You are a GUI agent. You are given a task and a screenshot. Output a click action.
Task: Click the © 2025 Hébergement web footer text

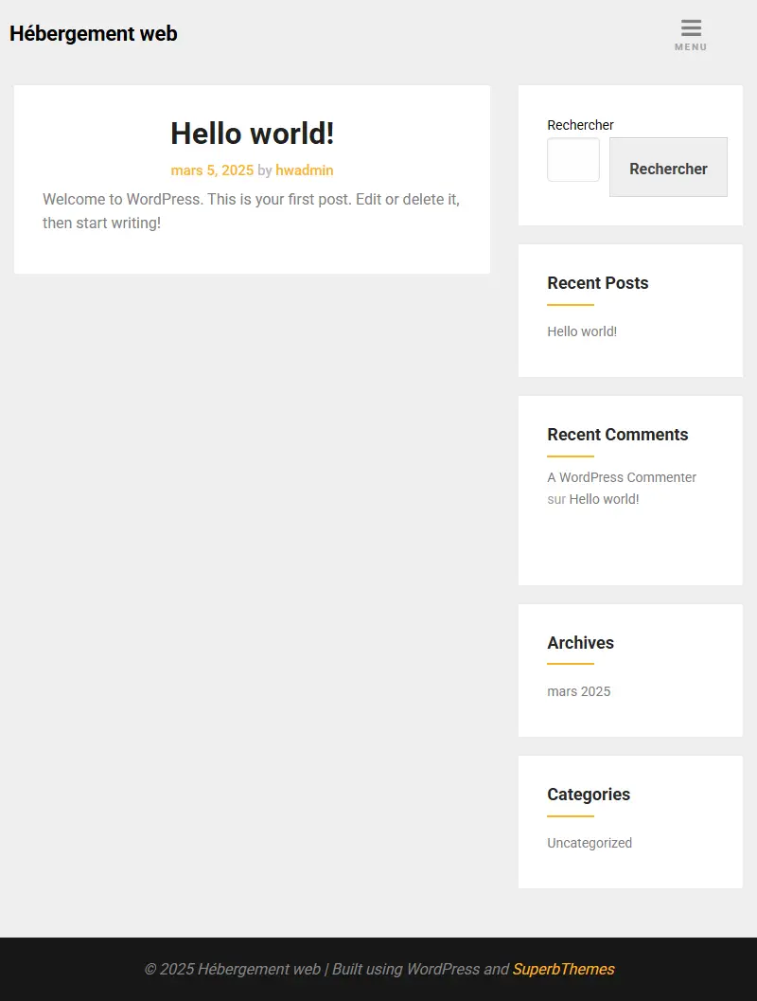tap(233, 969)
